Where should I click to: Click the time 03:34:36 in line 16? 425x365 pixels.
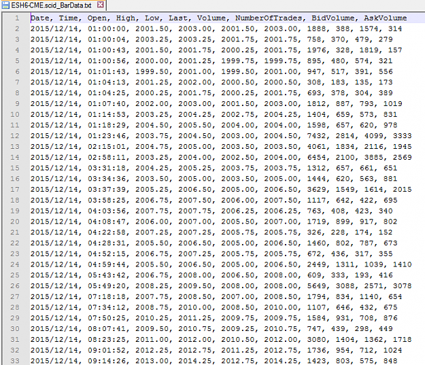pyautogui.click(x=107, y=179)
